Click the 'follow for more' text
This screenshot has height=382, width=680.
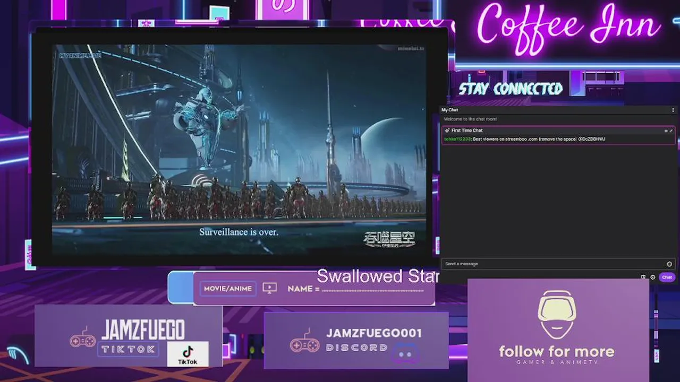556,351
